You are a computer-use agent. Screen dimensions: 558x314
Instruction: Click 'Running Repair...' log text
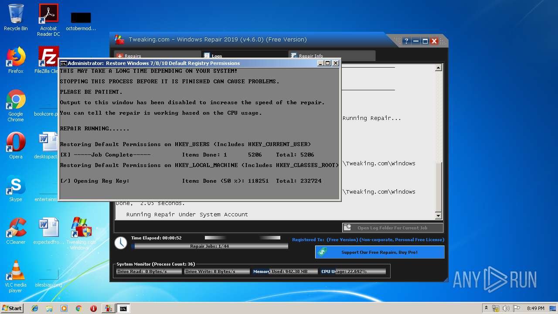[x=371, y=118]
